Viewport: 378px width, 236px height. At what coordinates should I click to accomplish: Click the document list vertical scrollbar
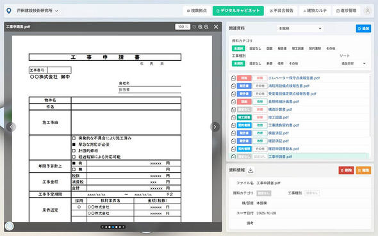pos(370,106)
